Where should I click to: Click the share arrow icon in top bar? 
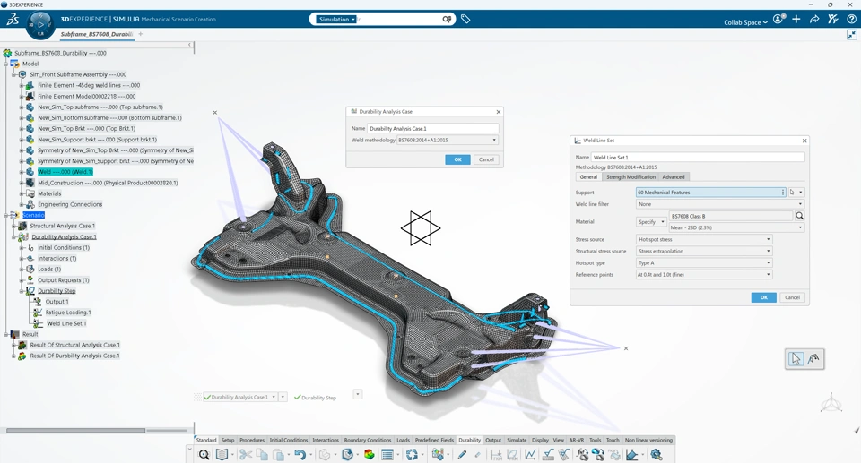814,19
